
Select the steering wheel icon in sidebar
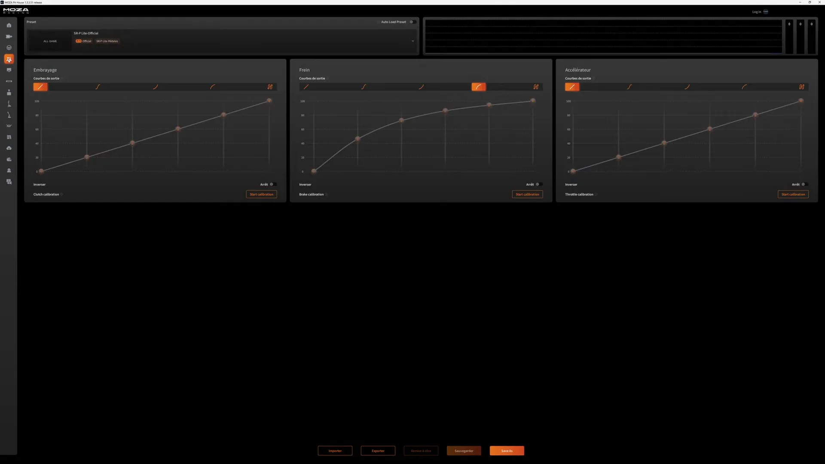[x=9, y=48]
